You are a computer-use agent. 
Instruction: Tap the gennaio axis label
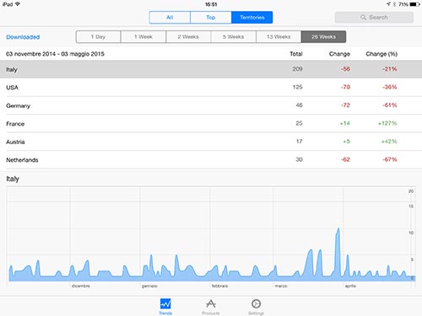[x=149, y=286]
